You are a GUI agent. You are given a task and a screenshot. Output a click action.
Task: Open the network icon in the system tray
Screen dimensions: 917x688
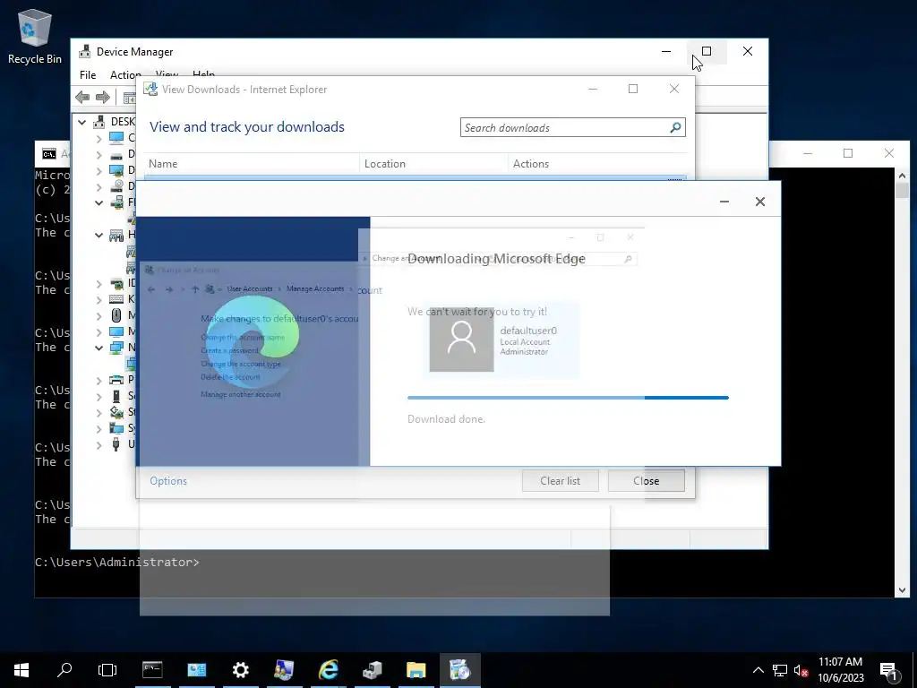point(780,670)
